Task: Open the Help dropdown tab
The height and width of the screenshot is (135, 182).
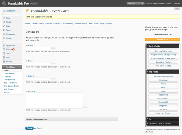Action: (177, 8)
